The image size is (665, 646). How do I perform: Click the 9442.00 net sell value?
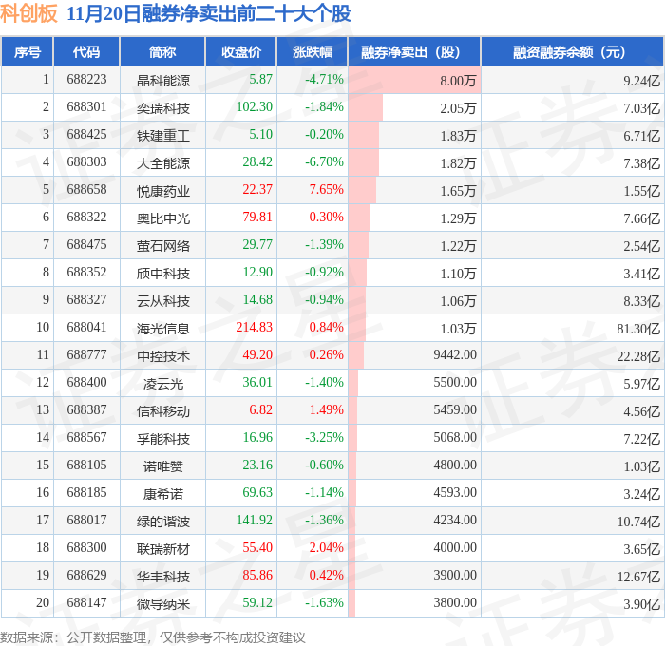coord(455,355)
